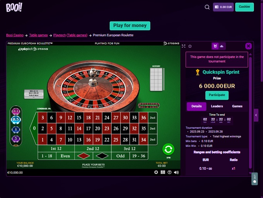Open the paytable grid icon

[x=163, y=172]
